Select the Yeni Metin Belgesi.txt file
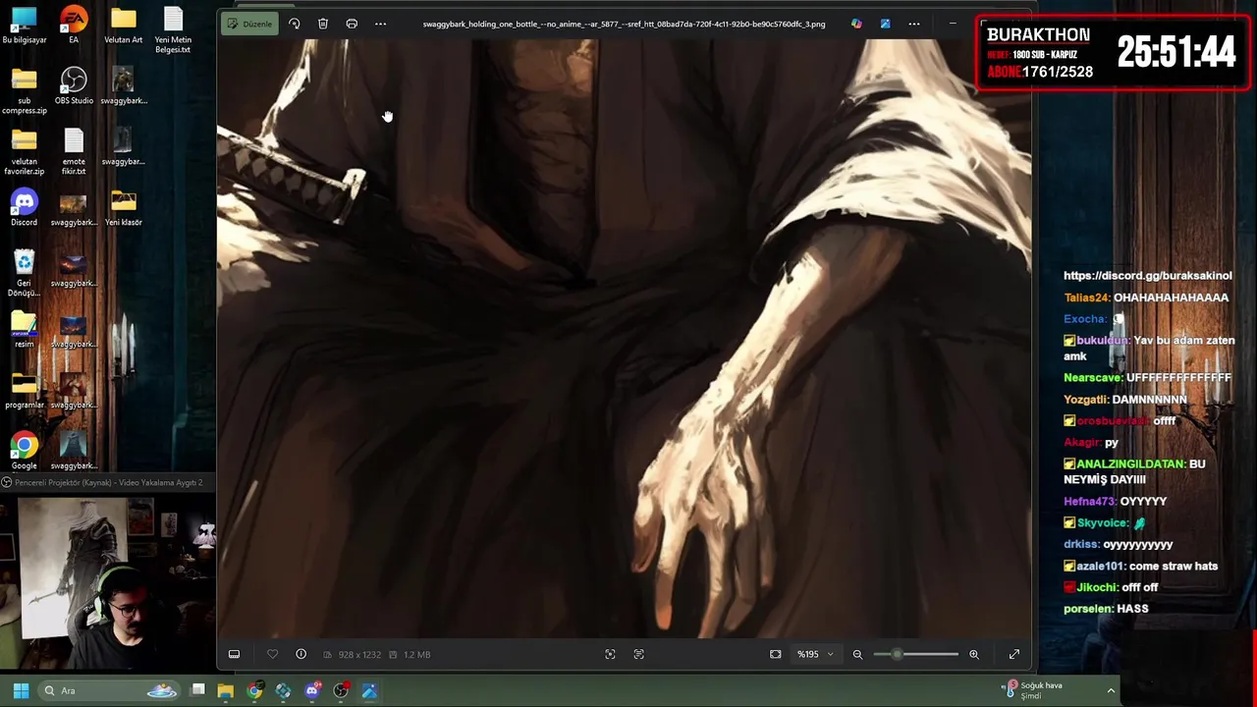Viewport: 1257px width, 707px height. 173,31
